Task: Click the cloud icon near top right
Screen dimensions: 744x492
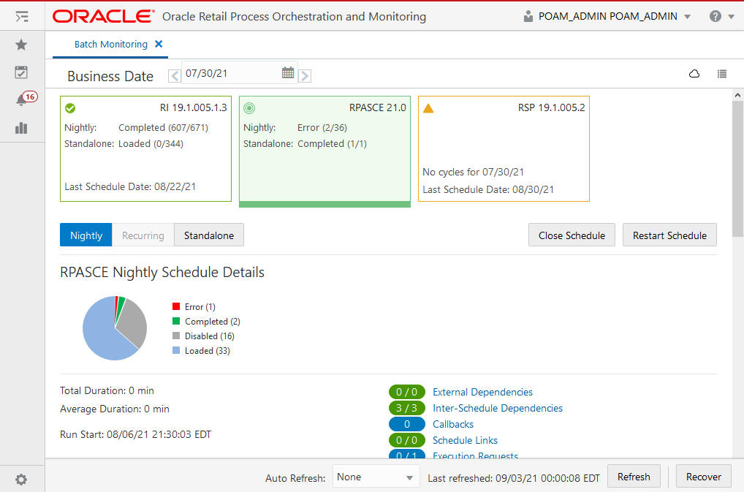Action: click(x=694, y=74)
